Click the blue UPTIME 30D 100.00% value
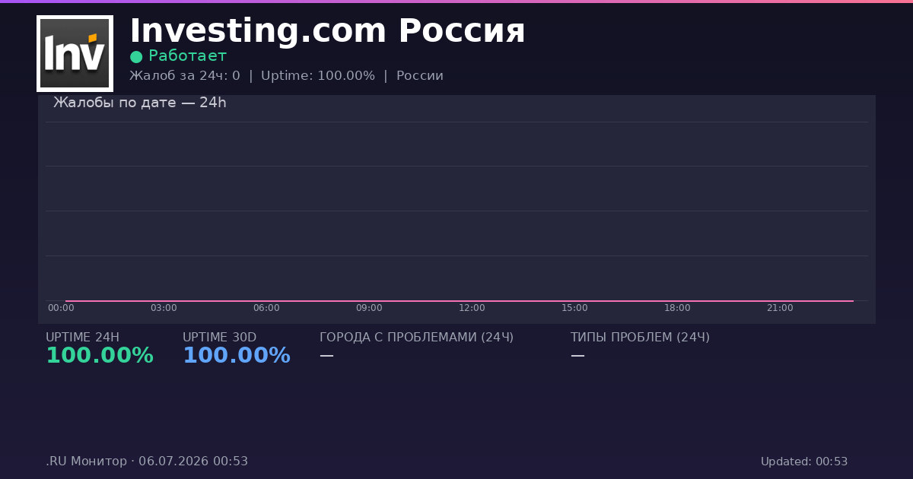 pos(237,356)
